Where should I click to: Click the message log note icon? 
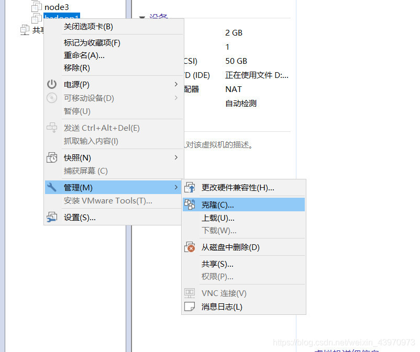[190, 306]
